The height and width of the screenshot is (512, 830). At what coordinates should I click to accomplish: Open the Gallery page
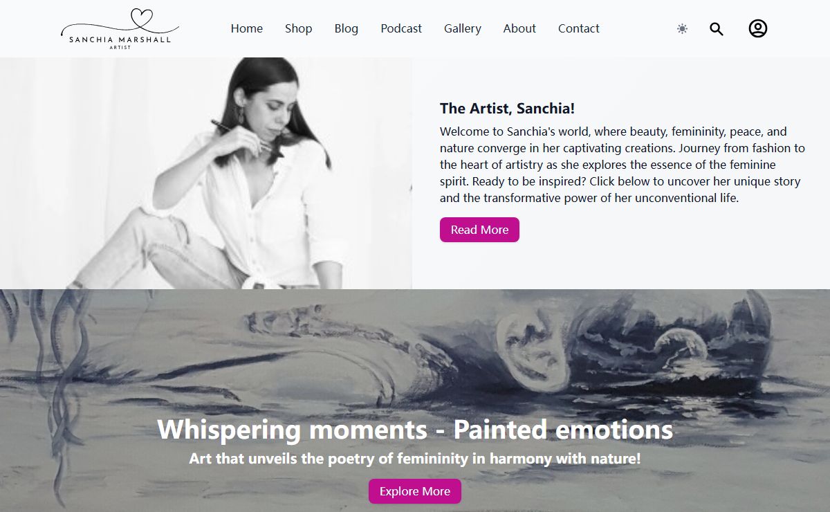point(463,28)
